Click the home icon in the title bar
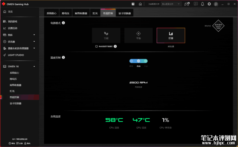Image resolution: width=238 pixels, height=147 pixels. [x=140, y=4]
